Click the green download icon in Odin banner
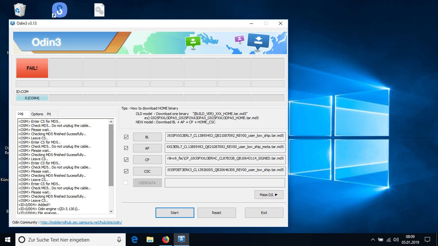The height and width of the screenshot is (246, 438). point(193,42)
